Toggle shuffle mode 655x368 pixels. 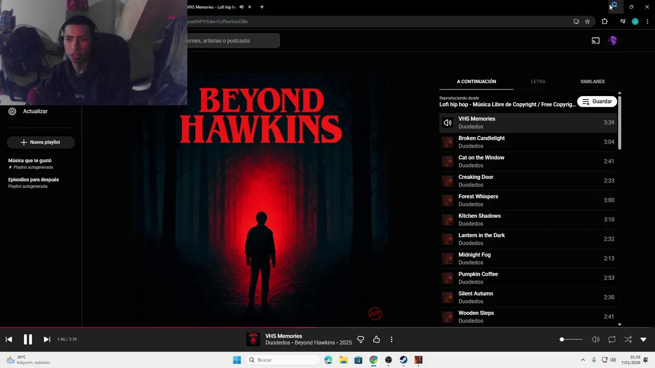[628, 339]
